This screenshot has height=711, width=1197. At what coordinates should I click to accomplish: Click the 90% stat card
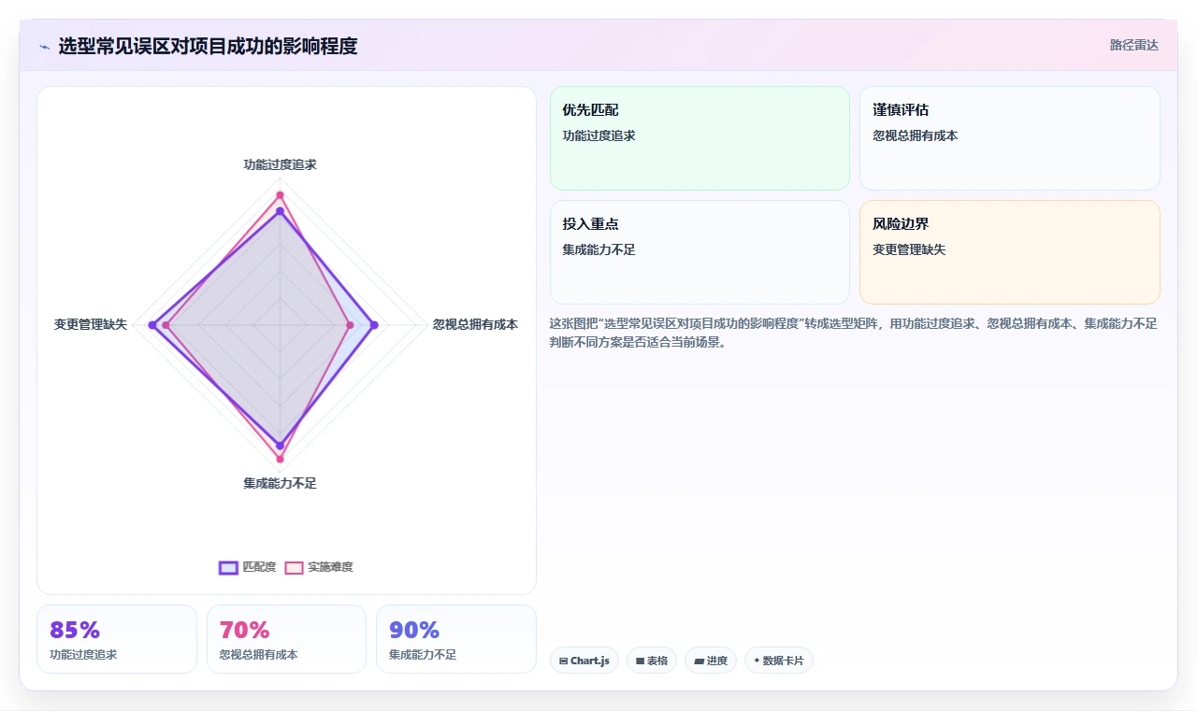pos(456,639)
